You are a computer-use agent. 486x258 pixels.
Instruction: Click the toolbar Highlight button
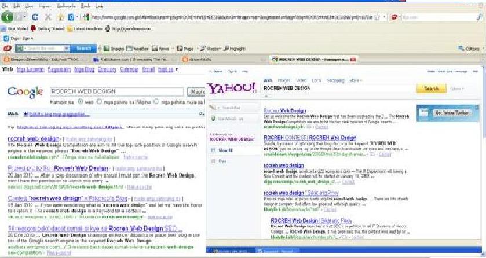(x=235, y=49)
